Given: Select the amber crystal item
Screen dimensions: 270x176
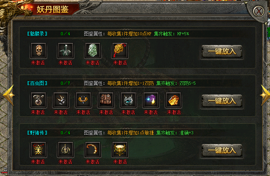Looking at the screenshot, I should tap(173, 100).
